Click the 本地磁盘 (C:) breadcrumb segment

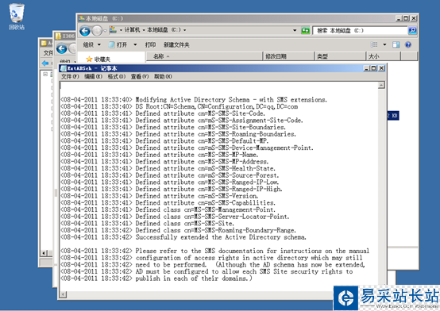click(164, 29)
